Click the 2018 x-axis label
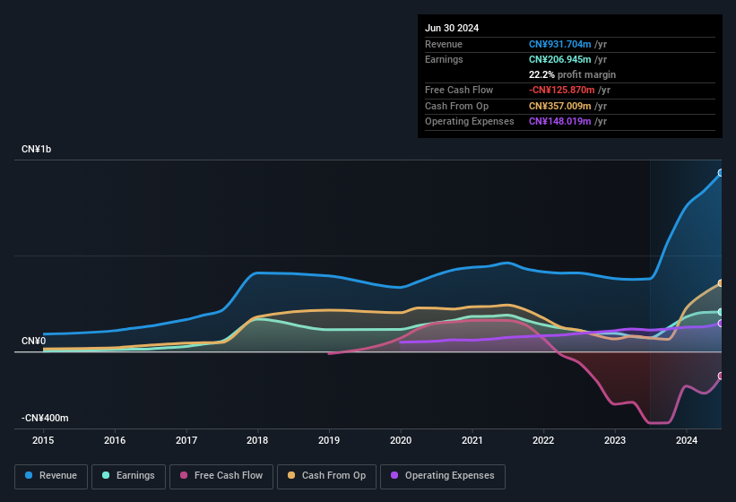The width and height of the screenshot is (736, 502). [x=257, y=440]
